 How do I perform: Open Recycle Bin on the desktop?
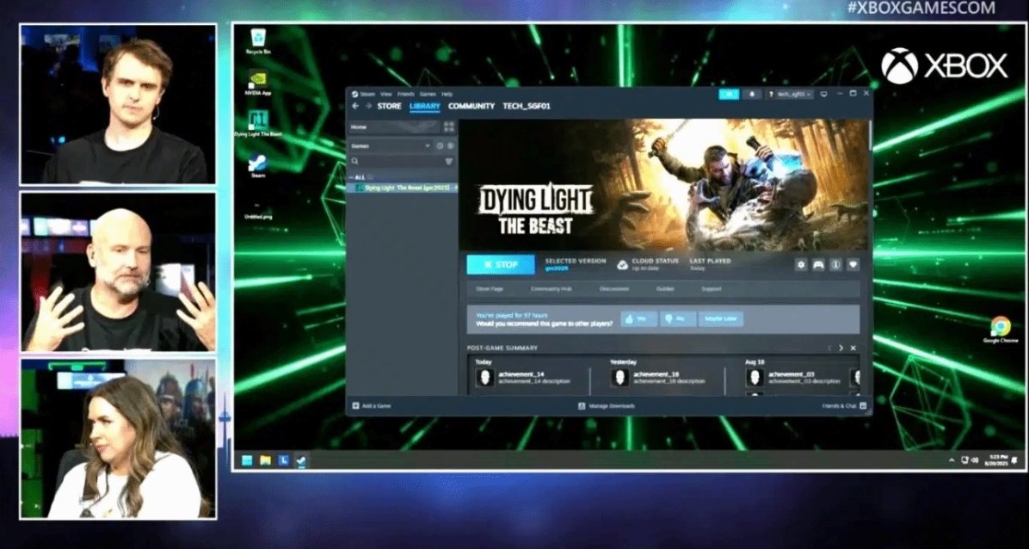point(258,41)
